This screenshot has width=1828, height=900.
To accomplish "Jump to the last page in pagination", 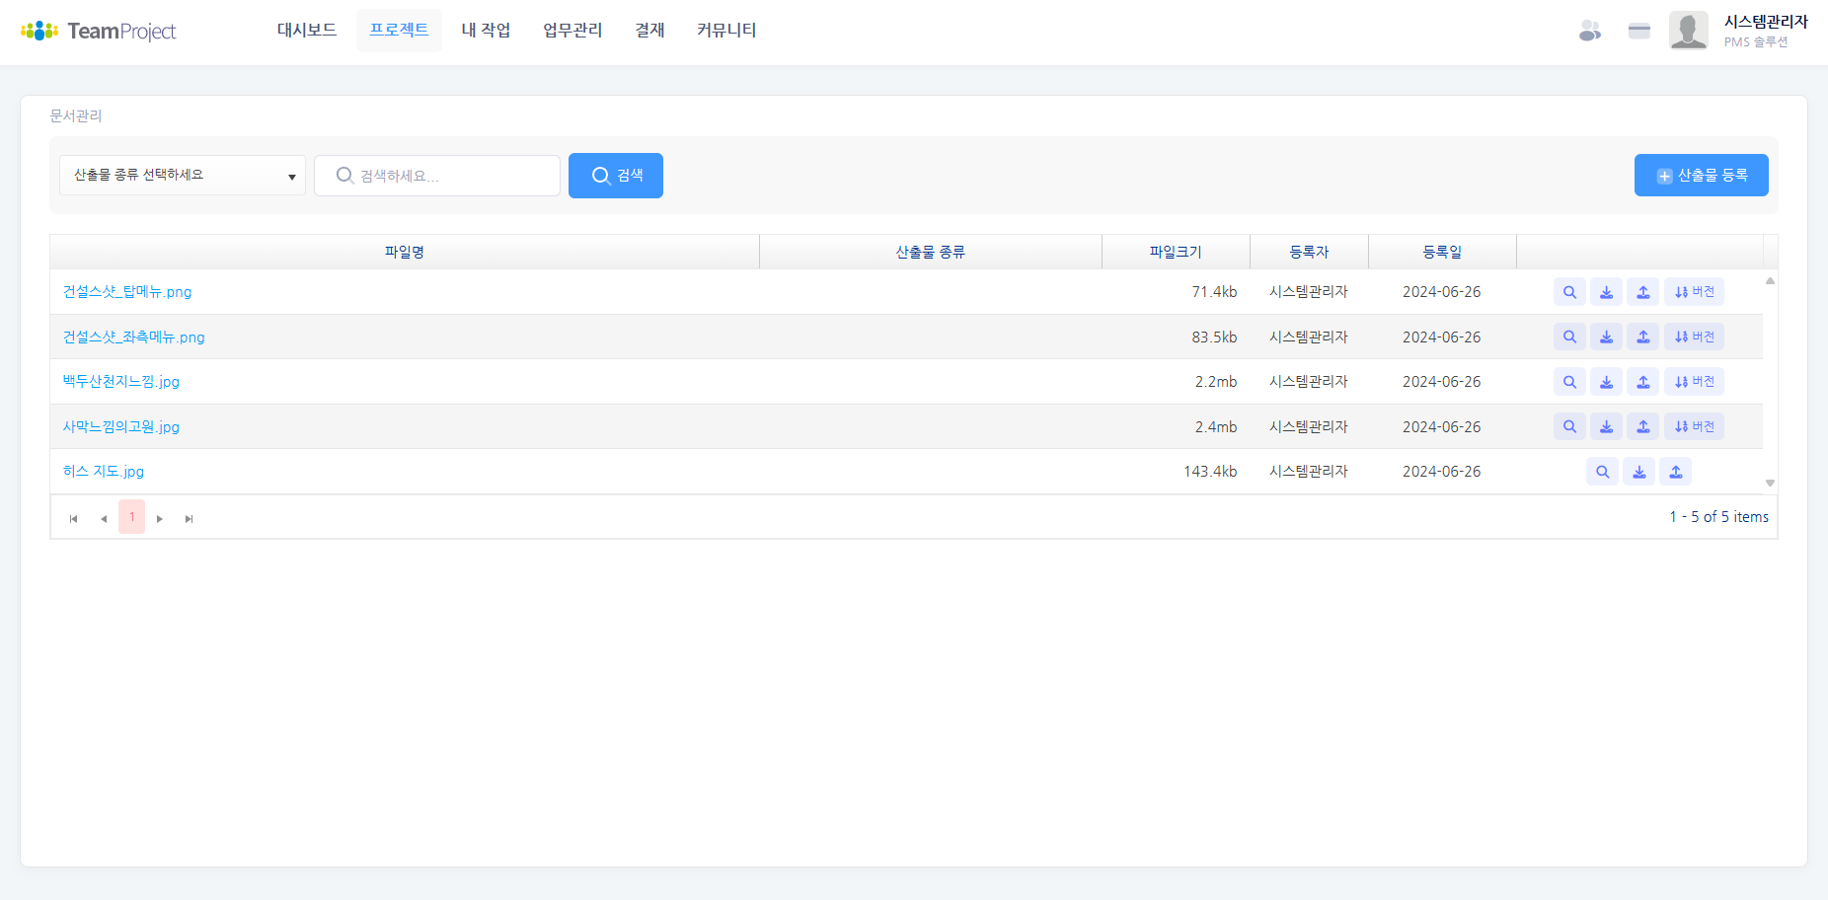I will point(189,518).
